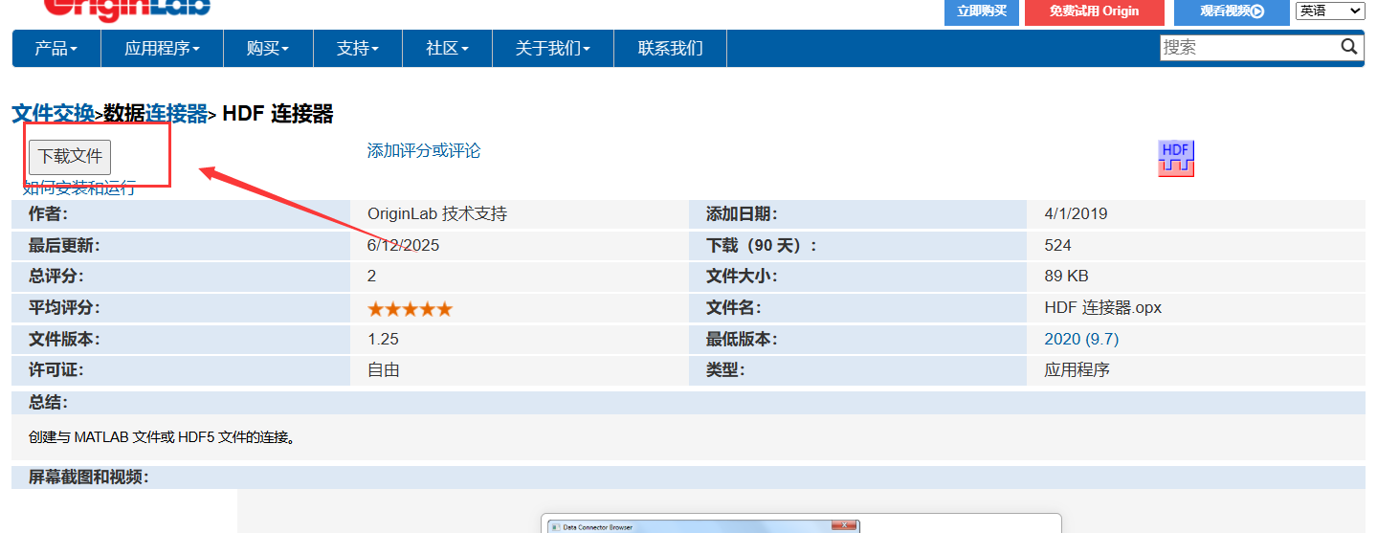1377x533 pixels.
Task: Select the file size 89 KB
Action: coord(1067,277)
